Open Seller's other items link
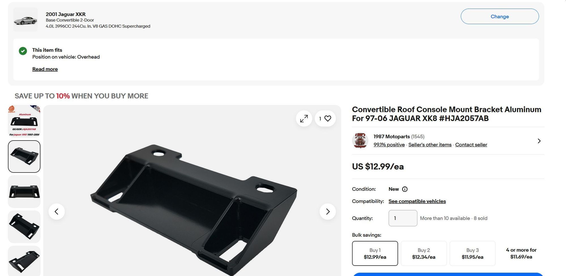This screenshot has width=566, height=276. [430, 145]
